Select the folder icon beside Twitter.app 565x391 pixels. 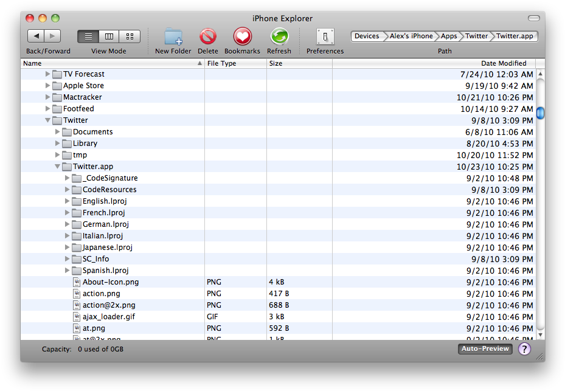[x=67, y=166]
